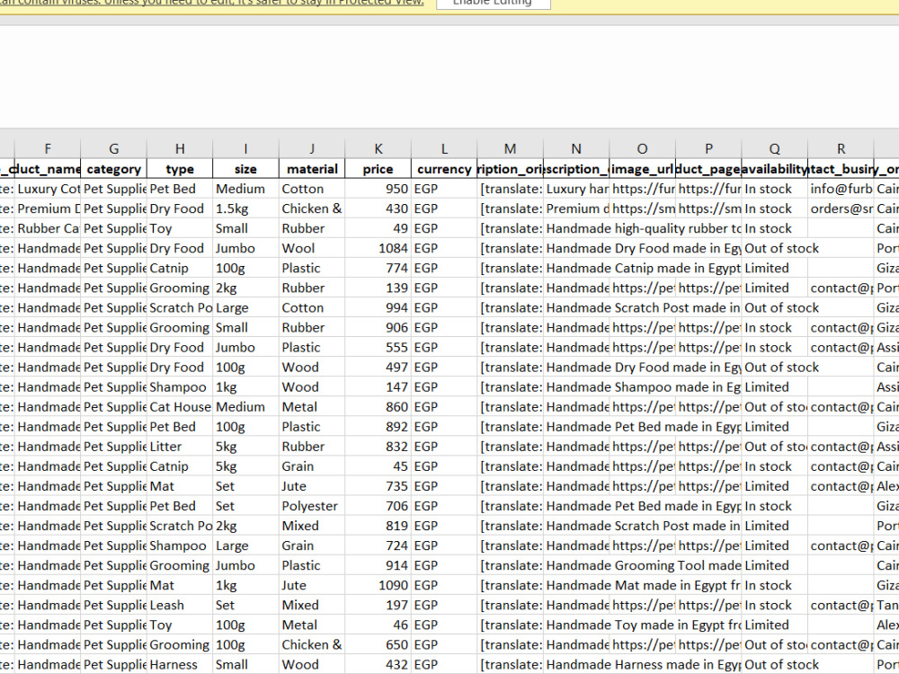Select column Q header

pyautogui.click(x=775, y=149)
